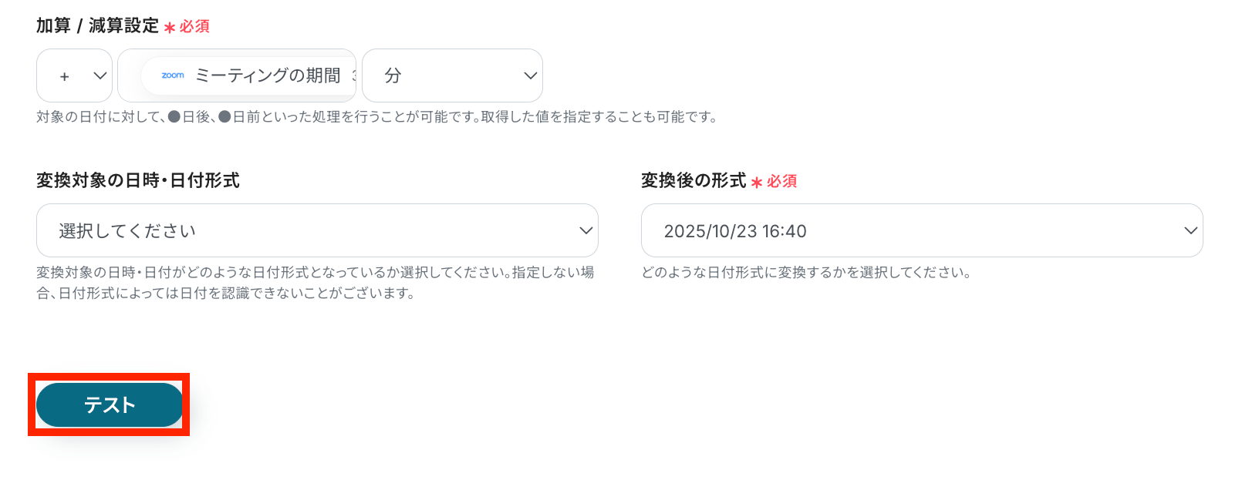1259x490 pixels.
Task: Click the chevron arrow of the plus operator dropdown
Action: [100, 76]
